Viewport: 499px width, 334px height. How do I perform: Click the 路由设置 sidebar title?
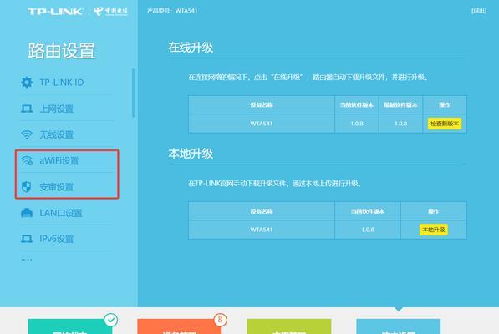[62, 51]
